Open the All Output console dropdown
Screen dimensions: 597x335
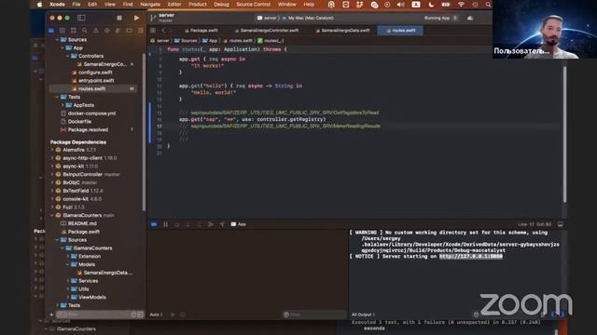pos(363,315)
